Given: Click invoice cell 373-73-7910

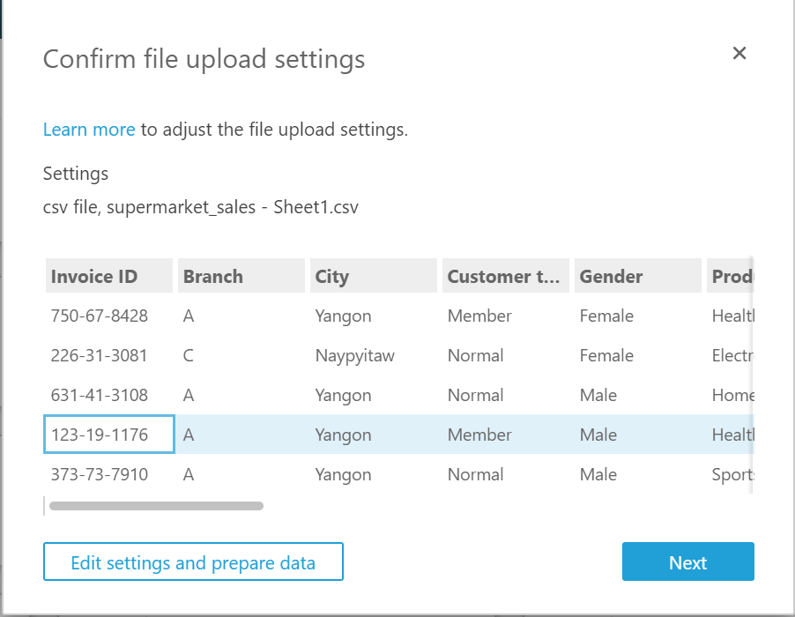Looking at the screenshot, I should tap(100, 474).
